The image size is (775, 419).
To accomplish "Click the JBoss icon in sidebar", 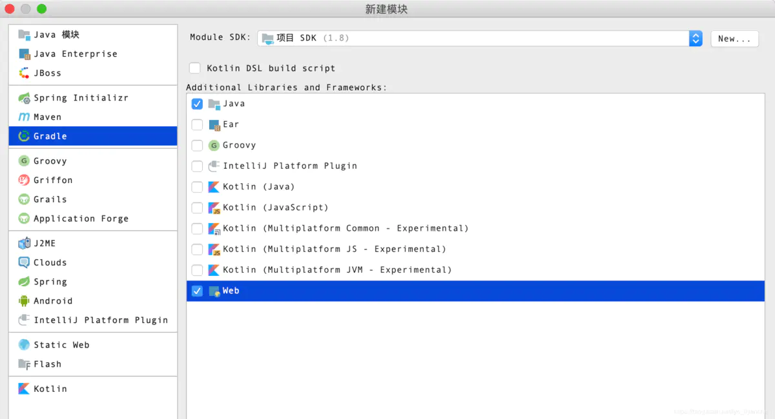I will pos(24,73).
